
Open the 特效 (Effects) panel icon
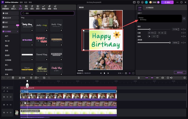(x=55, y=7)
